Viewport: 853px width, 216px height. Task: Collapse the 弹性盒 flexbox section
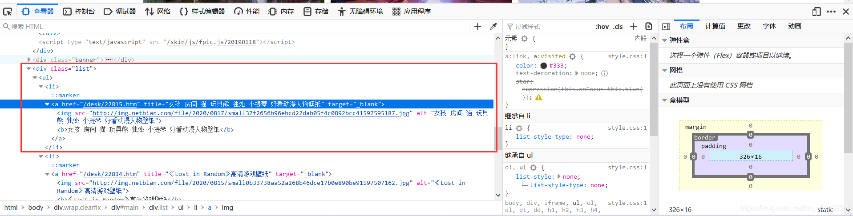(x=665, y=40)
